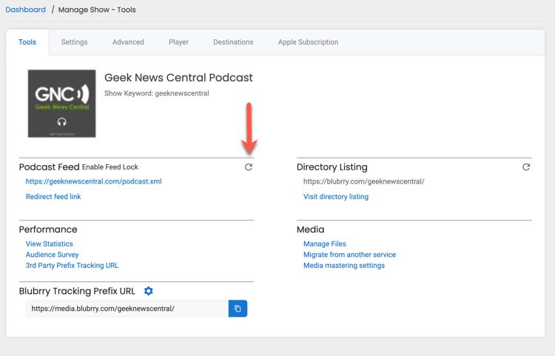Click Redirect feed link
The image size is (555, 356).
53,196
